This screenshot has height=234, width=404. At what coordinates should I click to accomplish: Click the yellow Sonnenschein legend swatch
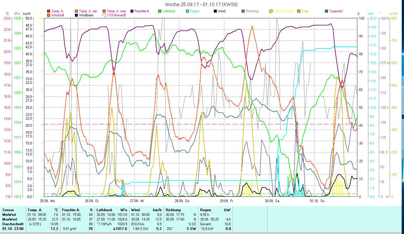tap(271, 11)
